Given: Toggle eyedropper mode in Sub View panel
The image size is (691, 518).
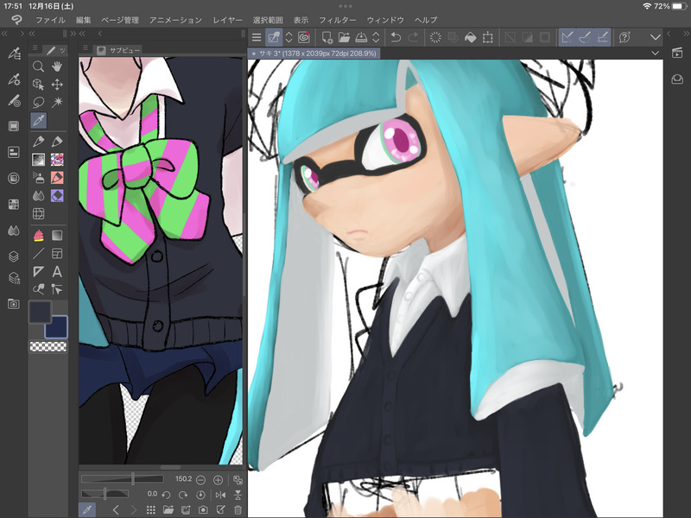Looking at the screenshot, I should pyautogui.click(x=87, y=510).
